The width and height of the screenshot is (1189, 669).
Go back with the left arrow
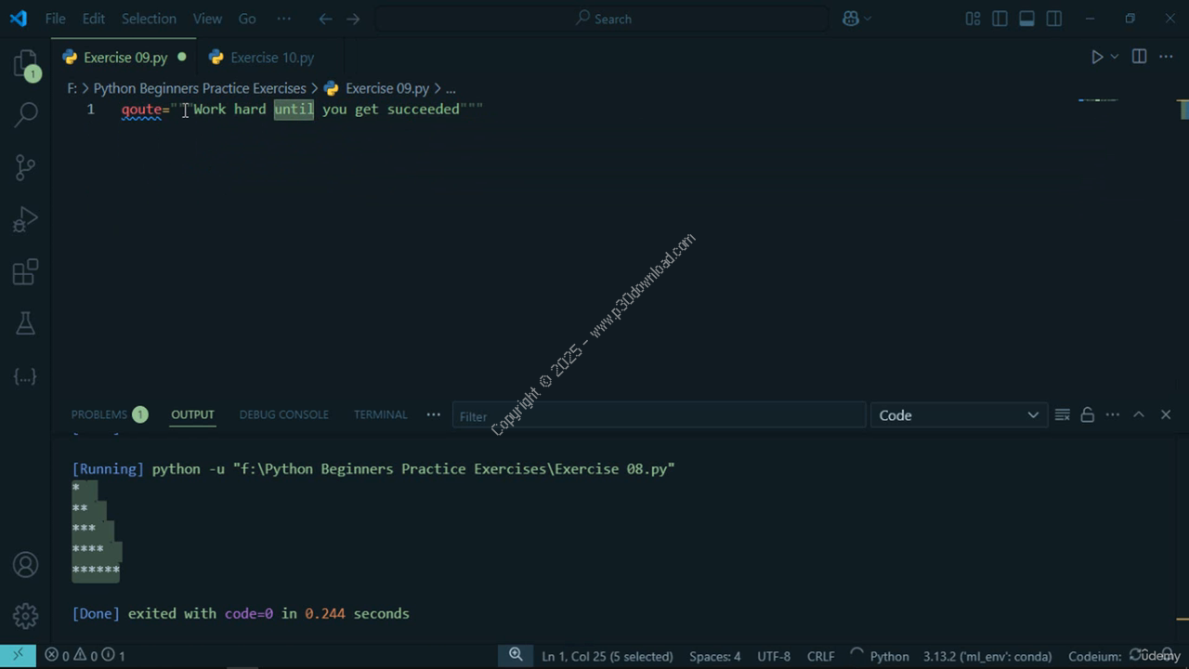tap(324, 19)
